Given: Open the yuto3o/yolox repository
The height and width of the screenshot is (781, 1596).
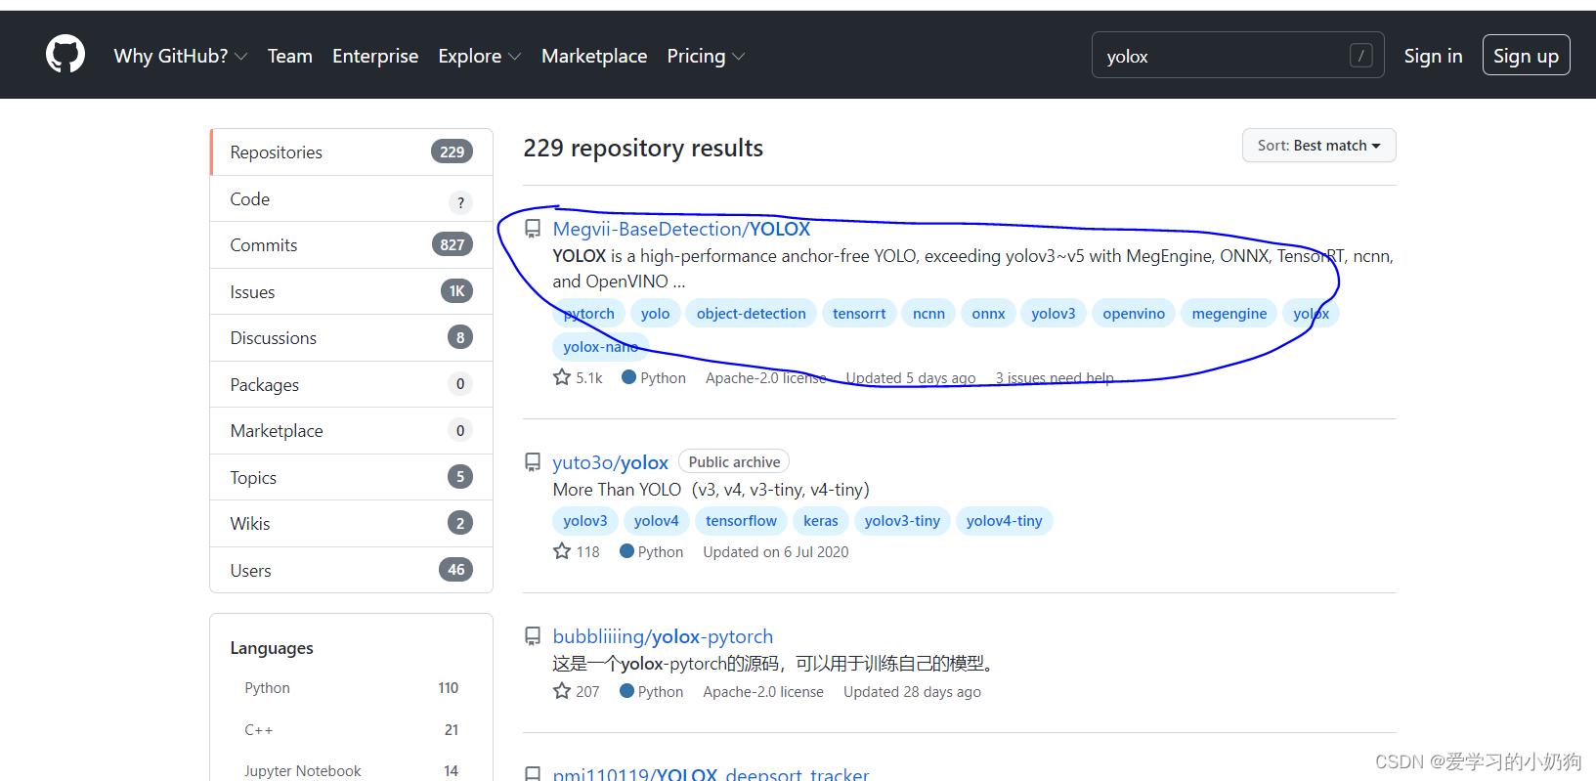Looking at the screenshot, I should (610, 462).
